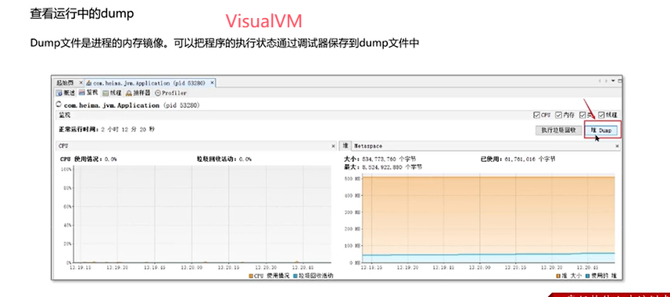
Task: Close the CPU chart panel
Action: 333,146
